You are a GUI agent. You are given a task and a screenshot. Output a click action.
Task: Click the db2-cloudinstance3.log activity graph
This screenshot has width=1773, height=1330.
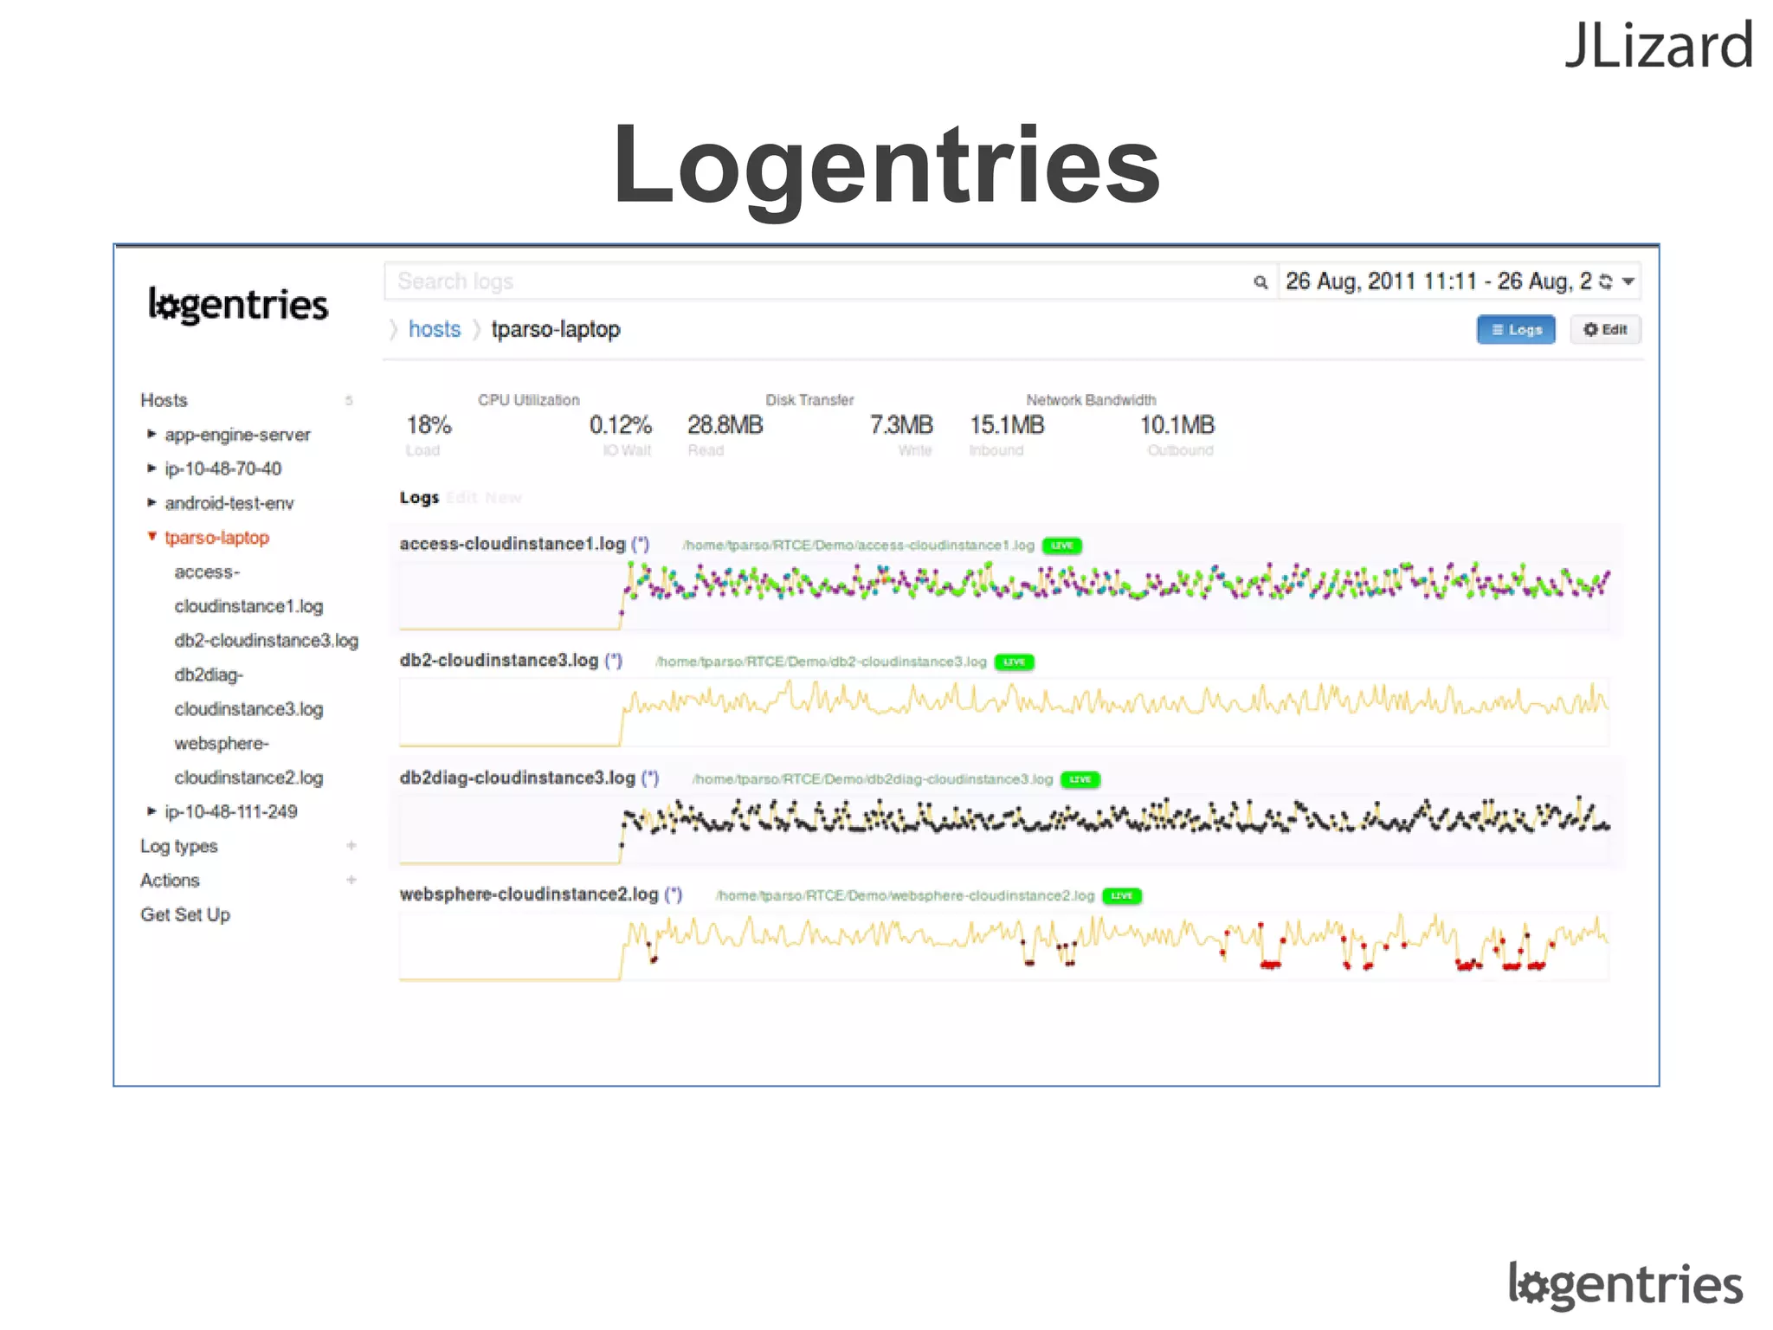click(1004, 711)
